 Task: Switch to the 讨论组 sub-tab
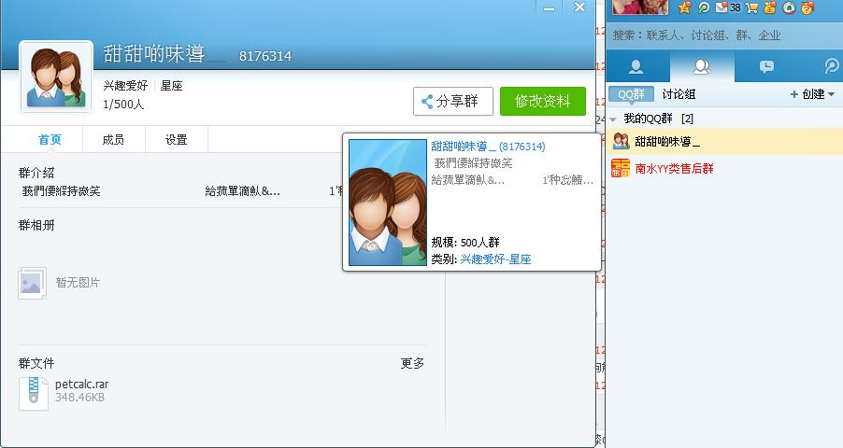point(679,94)
